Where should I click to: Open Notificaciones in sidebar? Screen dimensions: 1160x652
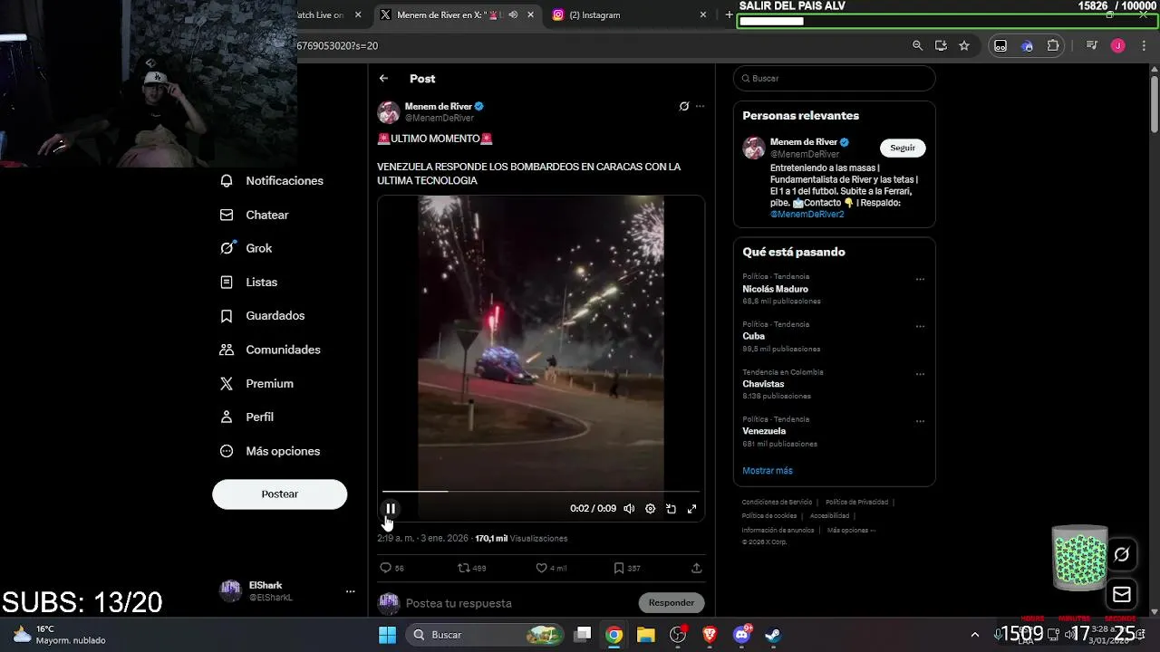point(272,181)
